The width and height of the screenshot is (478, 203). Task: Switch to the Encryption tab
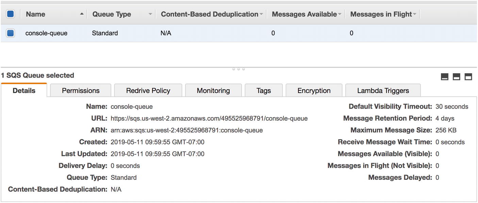314,90
